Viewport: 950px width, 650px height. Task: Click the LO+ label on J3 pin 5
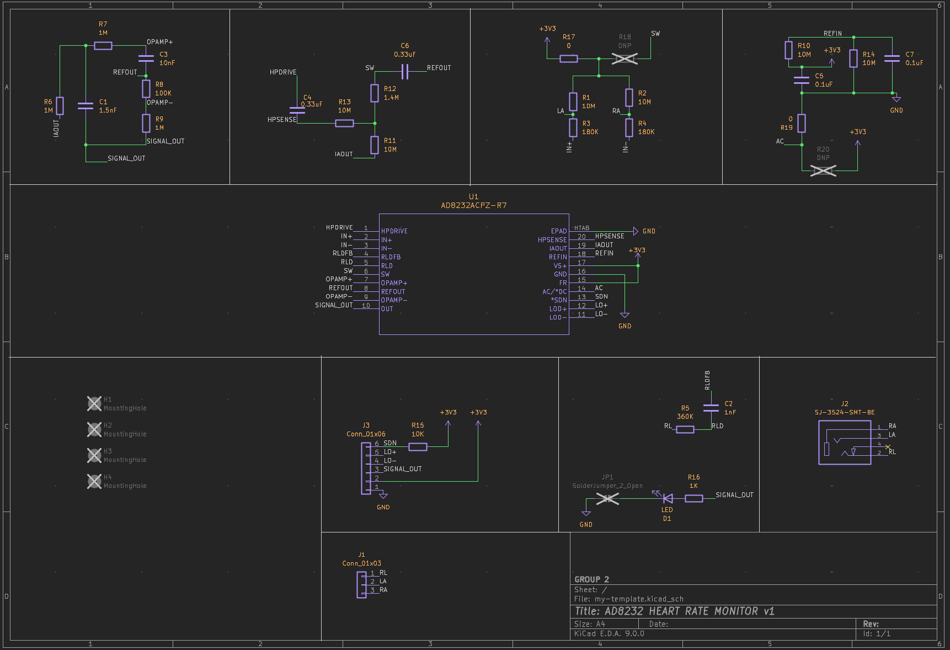[390, 452]
